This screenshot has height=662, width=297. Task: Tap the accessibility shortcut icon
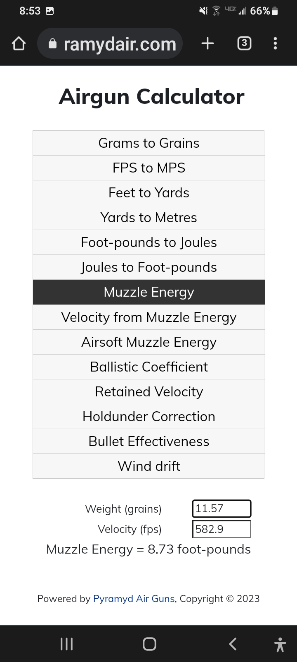click(x=280, y=645)
